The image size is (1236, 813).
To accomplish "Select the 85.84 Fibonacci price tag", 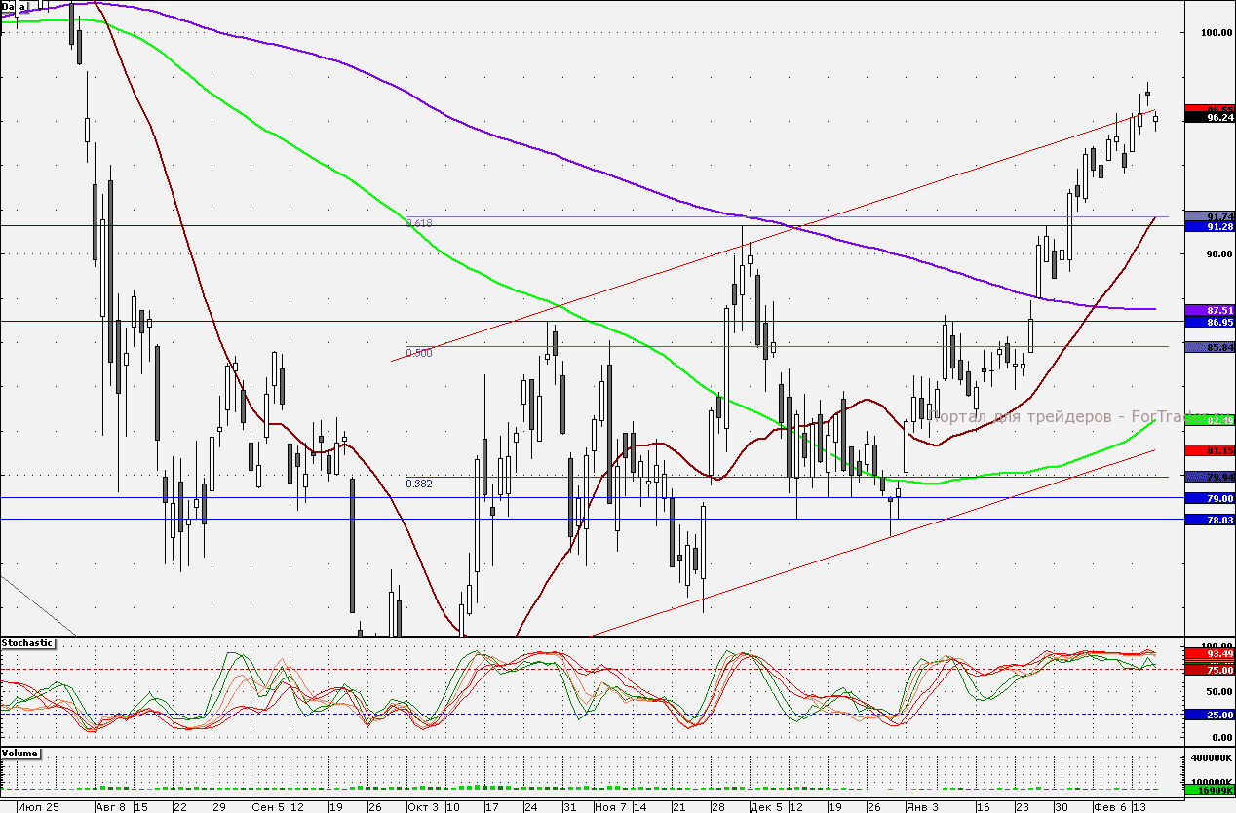I will (1209, 346).
